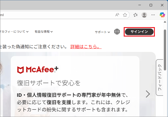Expand the 有益な情報 menu
The image size is (168, 117).
tap(44, 32)
